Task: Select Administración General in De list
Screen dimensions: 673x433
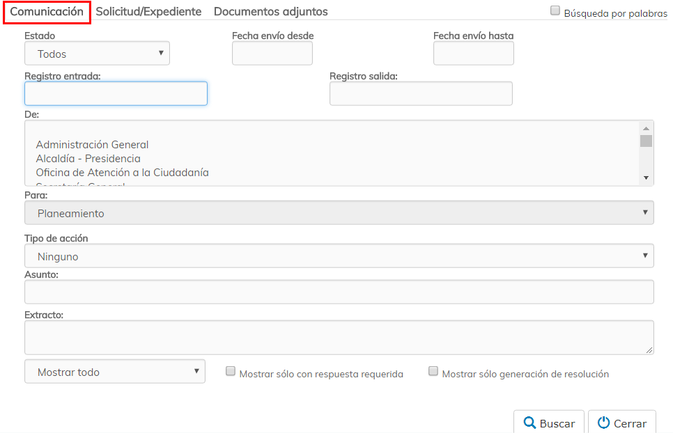Action: 93,145
